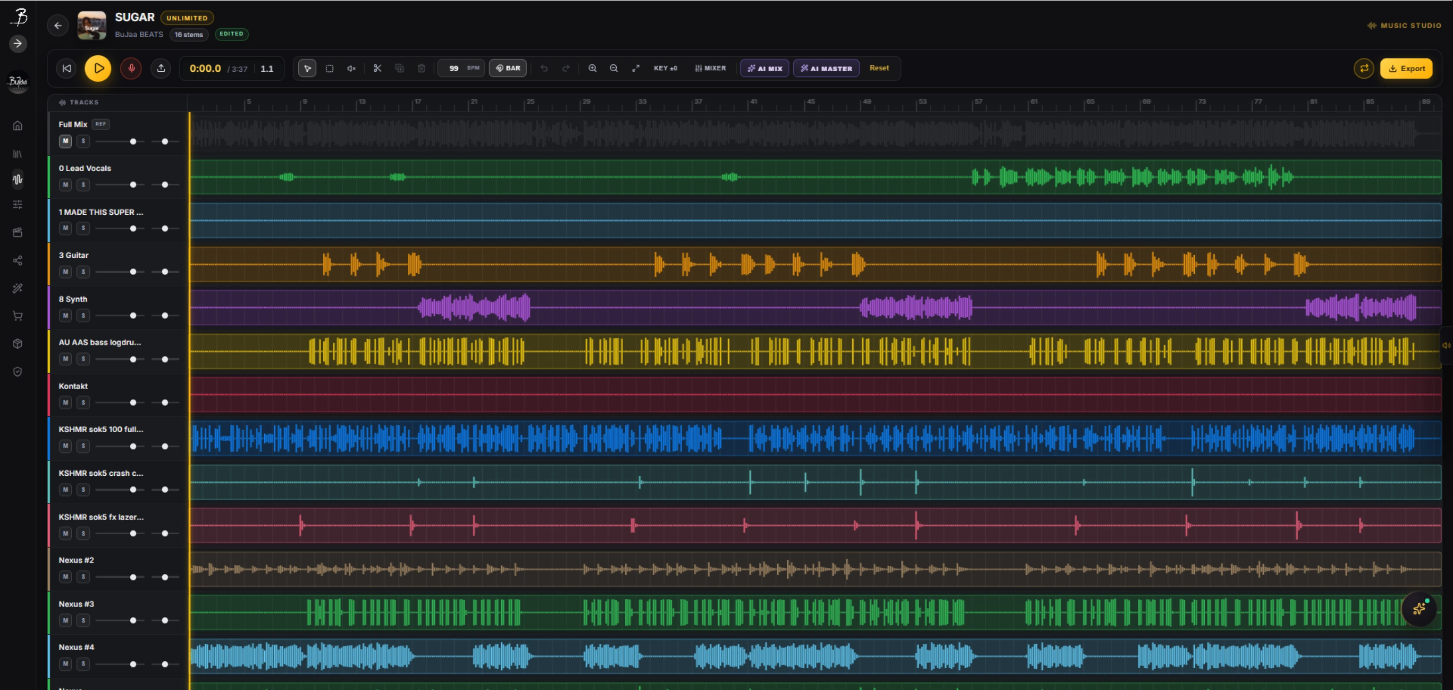
Task: Click the upload icon next to record
Action: 161,68
